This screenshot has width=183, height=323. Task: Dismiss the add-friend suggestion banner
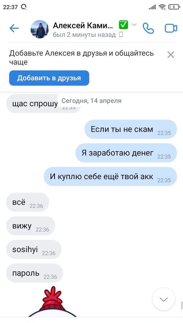pos(171,55)
